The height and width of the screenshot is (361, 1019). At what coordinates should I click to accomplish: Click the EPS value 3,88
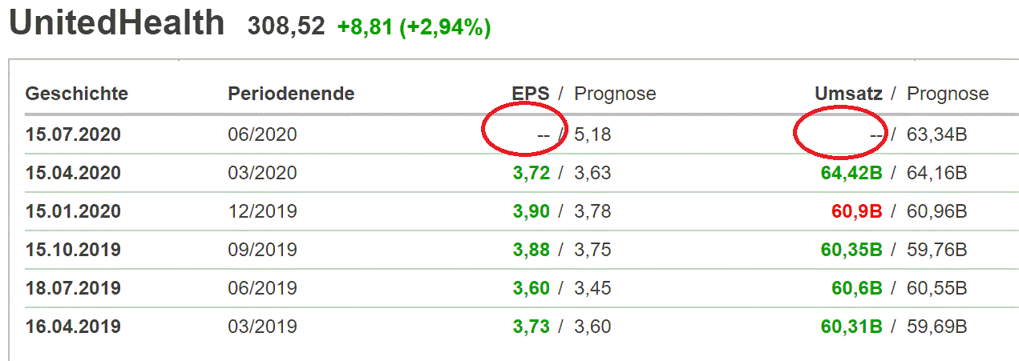[x=532, y=250]
